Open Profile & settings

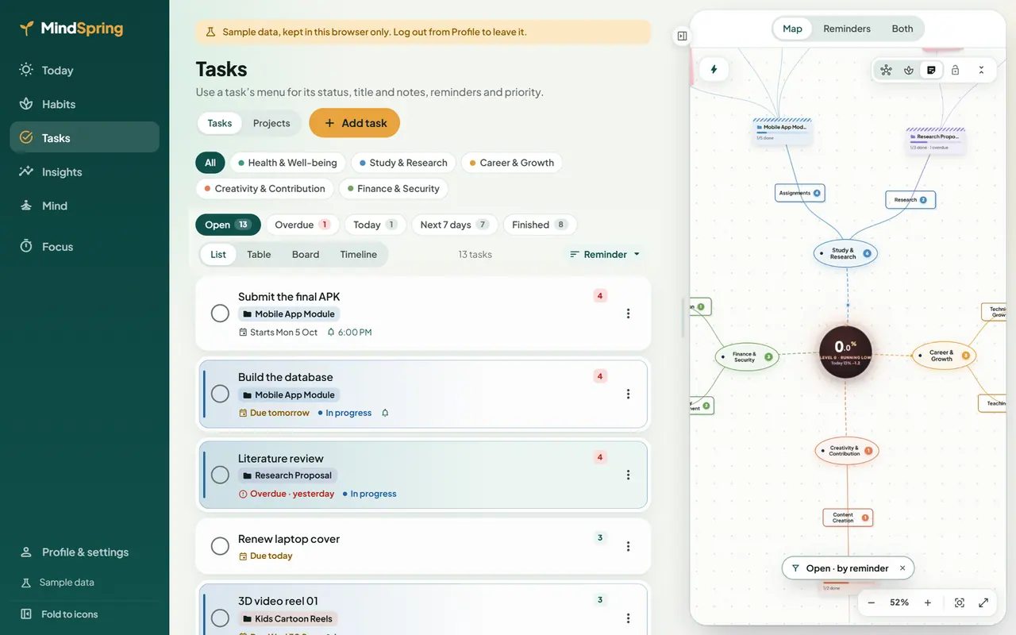tap(85, 552)
